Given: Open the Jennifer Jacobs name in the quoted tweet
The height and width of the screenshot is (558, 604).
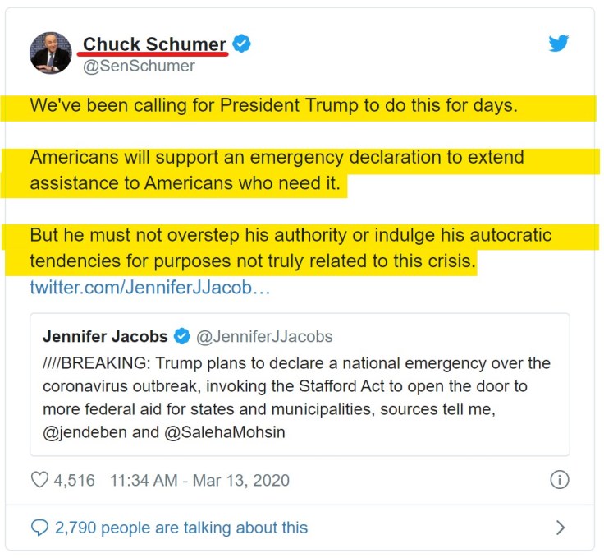Looking at the screenshot, I should 105,337.
